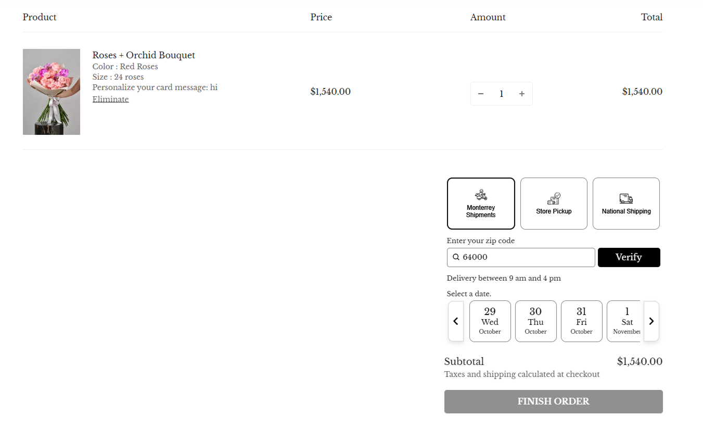This screenshot has height=429, width=703.
Task: Select the Store Pickup label
Action: click(x=554, y=211)
